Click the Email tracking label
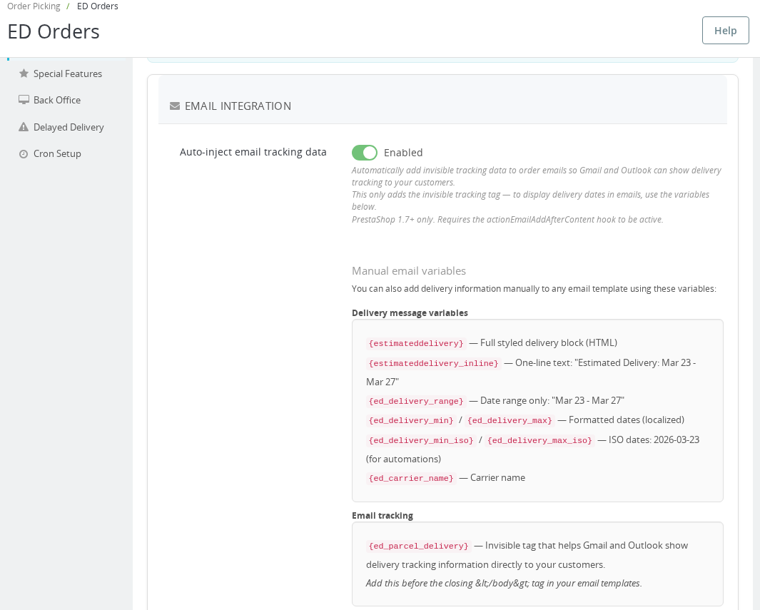Viewport: 760px width, 610px height. click(x=382, y=516)
